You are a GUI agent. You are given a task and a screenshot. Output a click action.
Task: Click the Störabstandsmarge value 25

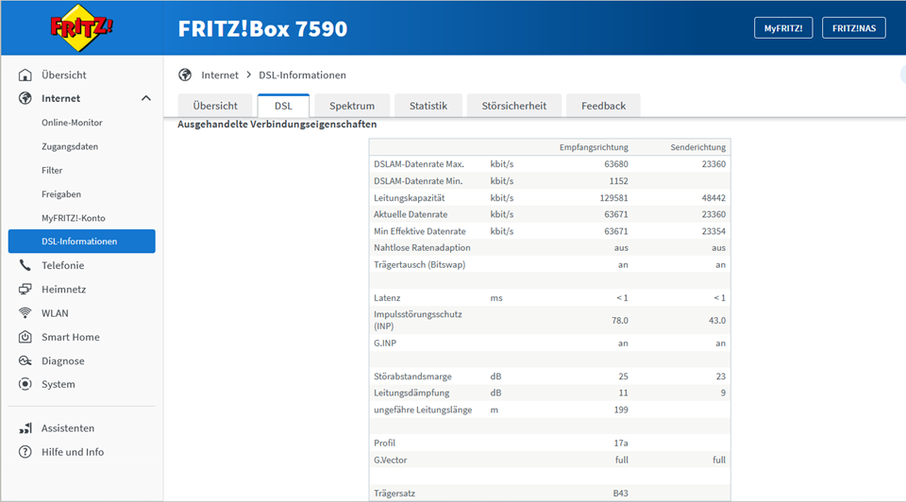tap(623, 376)
